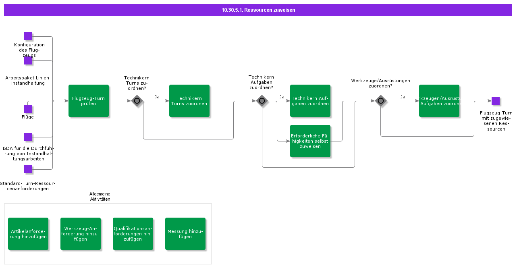Click the Technikern Turns zuordnen? question label
This screenshot has height=268, width=517.
(137, 83)
